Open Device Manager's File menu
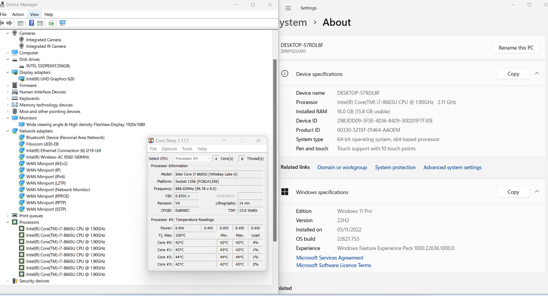The width and height of the screenshot is (548, 296). (3, 14)
